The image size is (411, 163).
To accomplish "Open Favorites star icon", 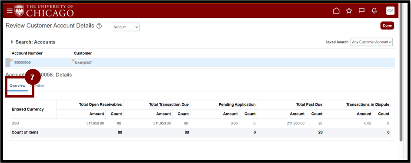I will [349, 11].
